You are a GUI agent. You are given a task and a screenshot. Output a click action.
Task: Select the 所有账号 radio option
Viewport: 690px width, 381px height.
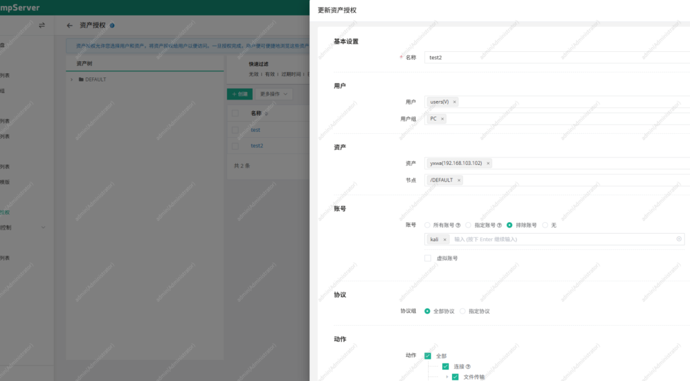click(427, 225)
